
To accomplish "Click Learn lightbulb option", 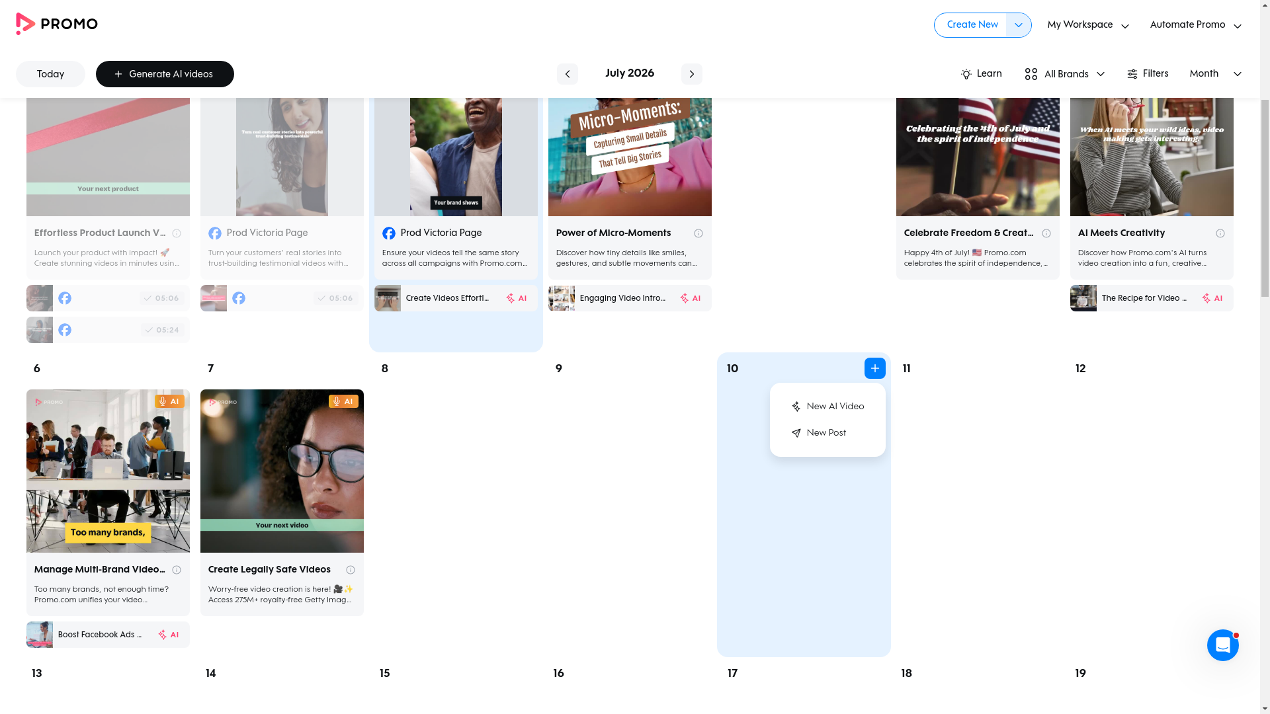I will coord(981,74).
